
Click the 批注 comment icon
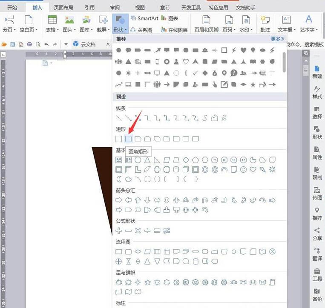(x=265, y=24)
